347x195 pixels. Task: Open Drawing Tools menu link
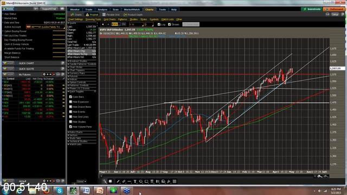point(93,19)
